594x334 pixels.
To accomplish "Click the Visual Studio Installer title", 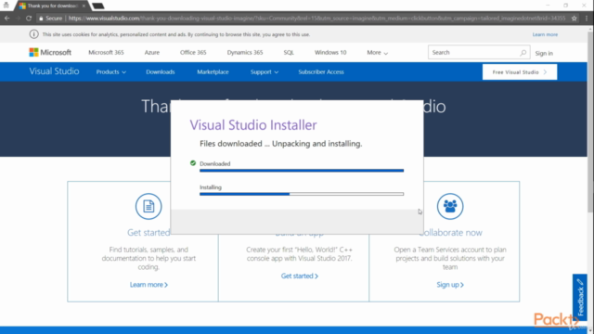I will point(253,125).
